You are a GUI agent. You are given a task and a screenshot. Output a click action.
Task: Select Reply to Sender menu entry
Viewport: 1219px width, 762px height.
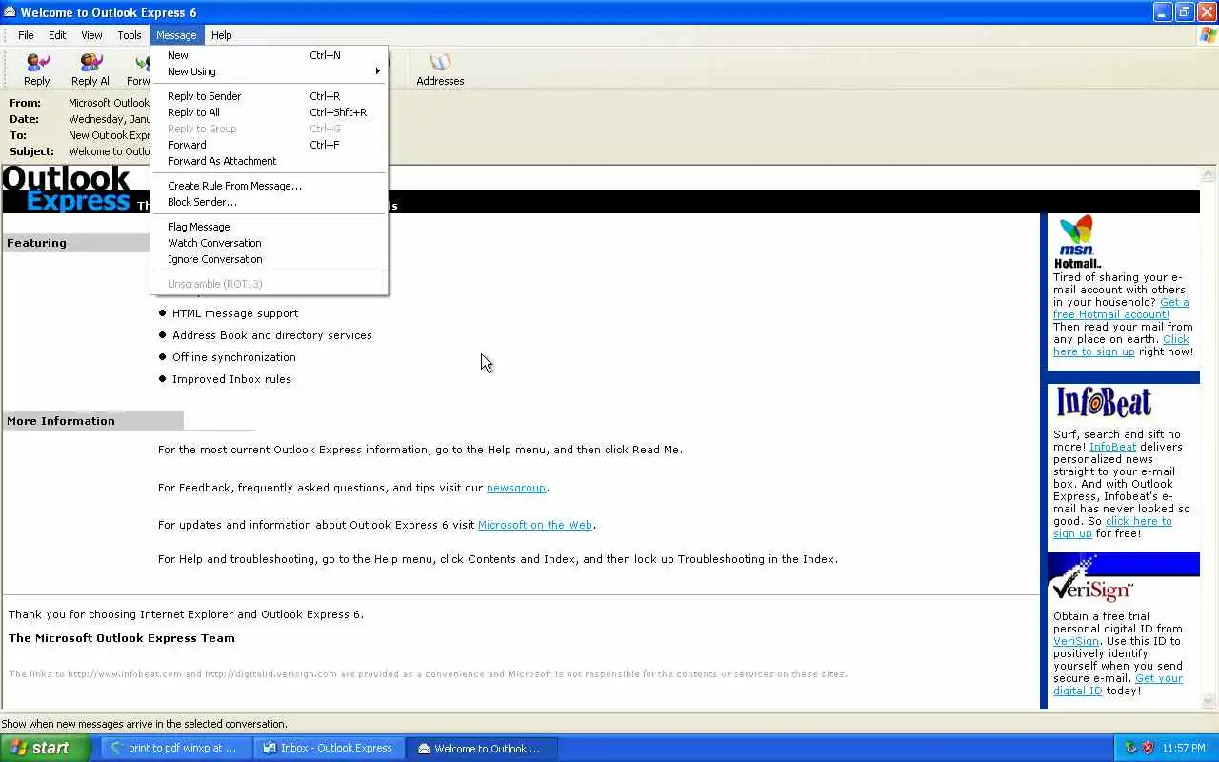[x=269, y=96]
